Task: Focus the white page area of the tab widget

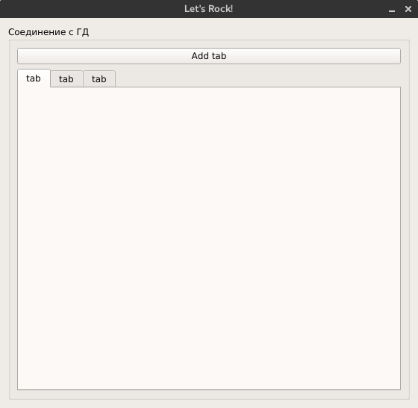Action: point(209,238)
